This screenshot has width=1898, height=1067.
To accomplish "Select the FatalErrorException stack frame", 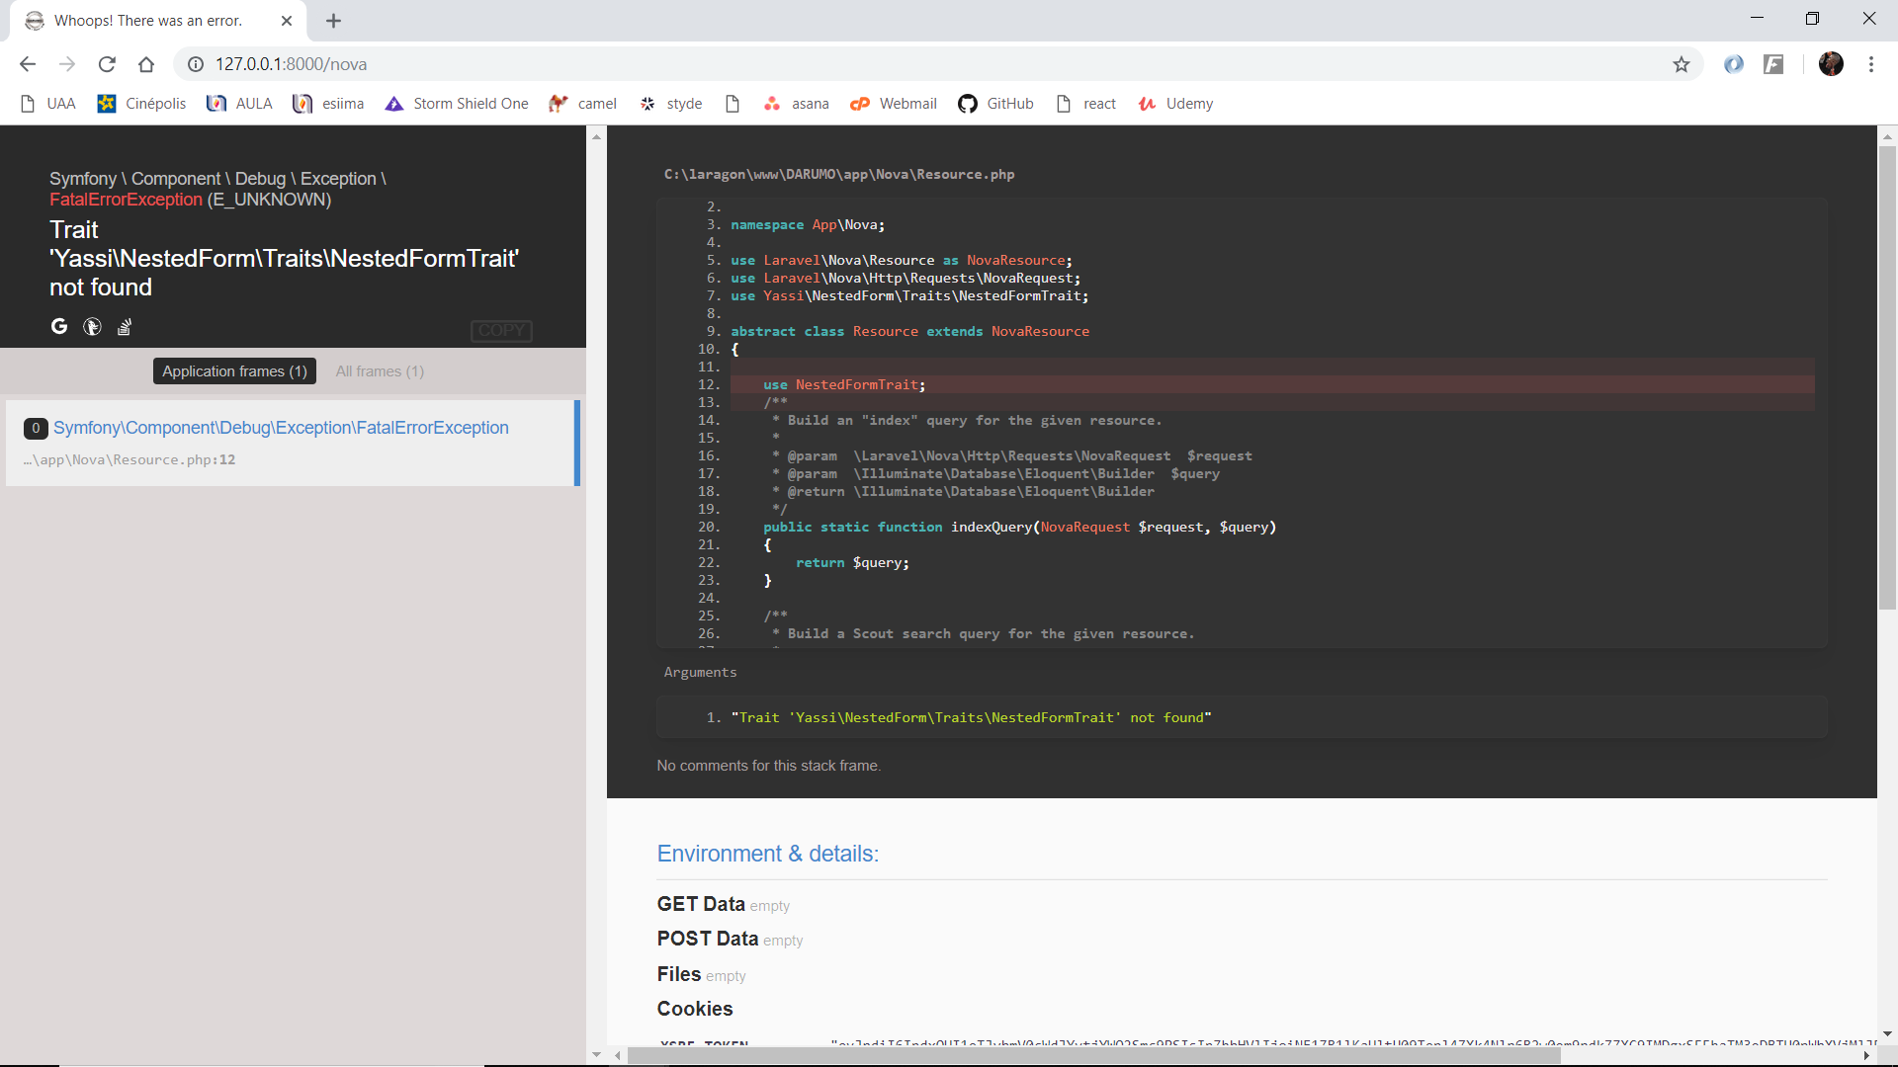I will (x=281, y=428).
